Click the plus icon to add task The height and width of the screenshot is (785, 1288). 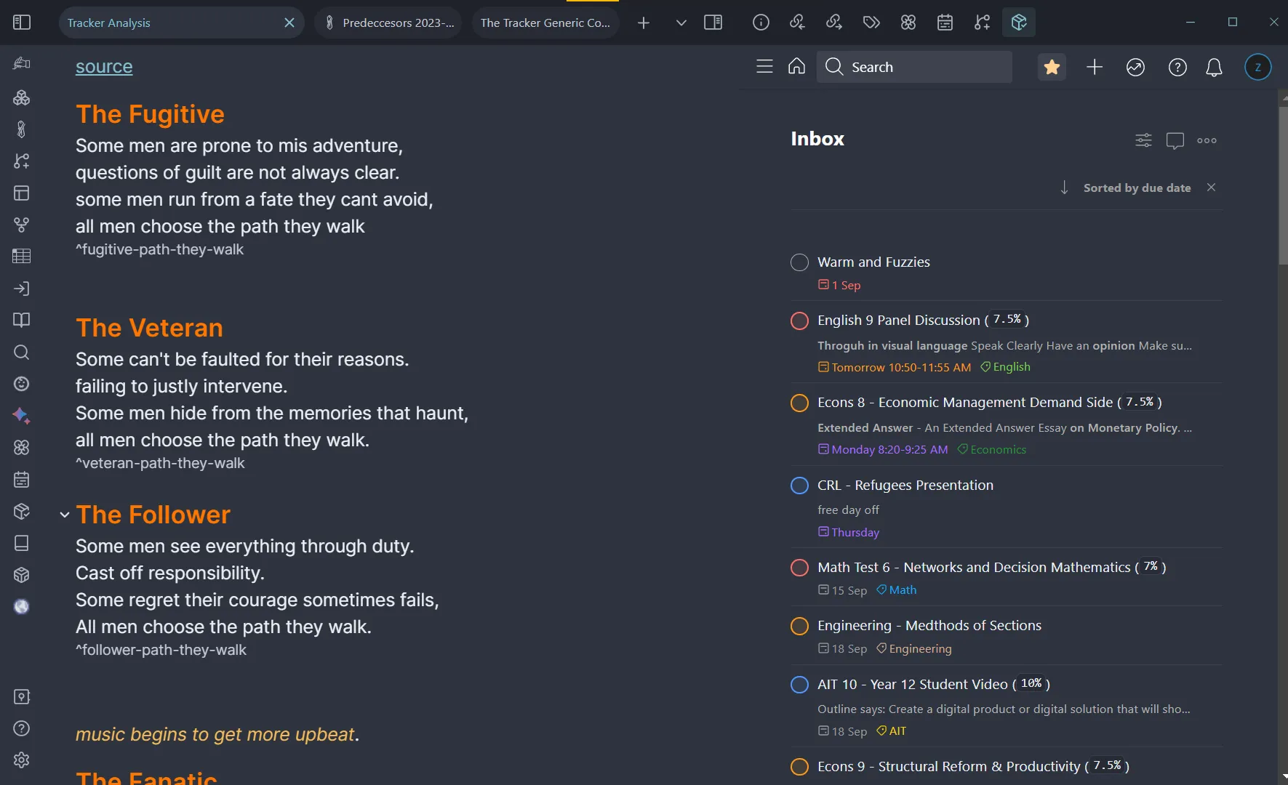1095,67
